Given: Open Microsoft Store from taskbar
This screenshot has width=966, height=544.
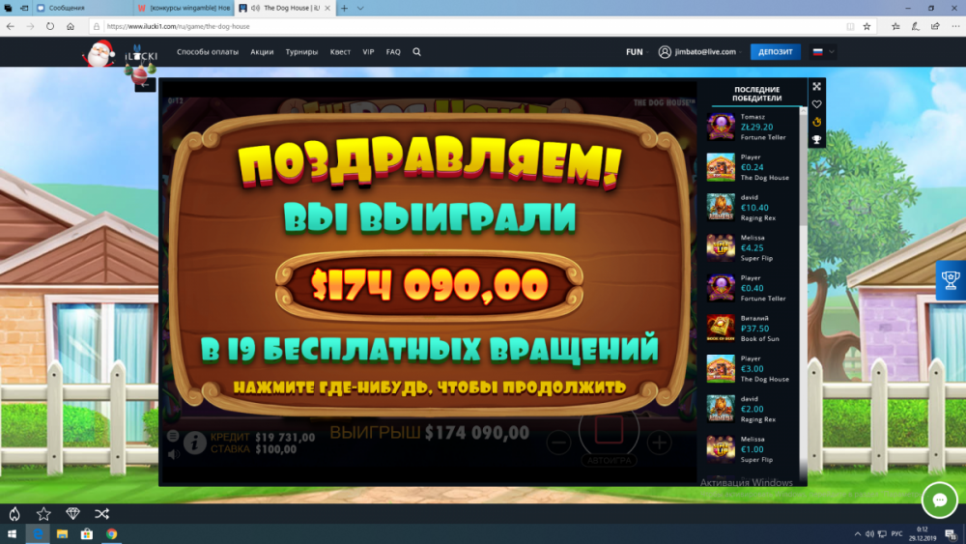Looking at the screenshot, I should pyautogui.click(x=87, y=534).
